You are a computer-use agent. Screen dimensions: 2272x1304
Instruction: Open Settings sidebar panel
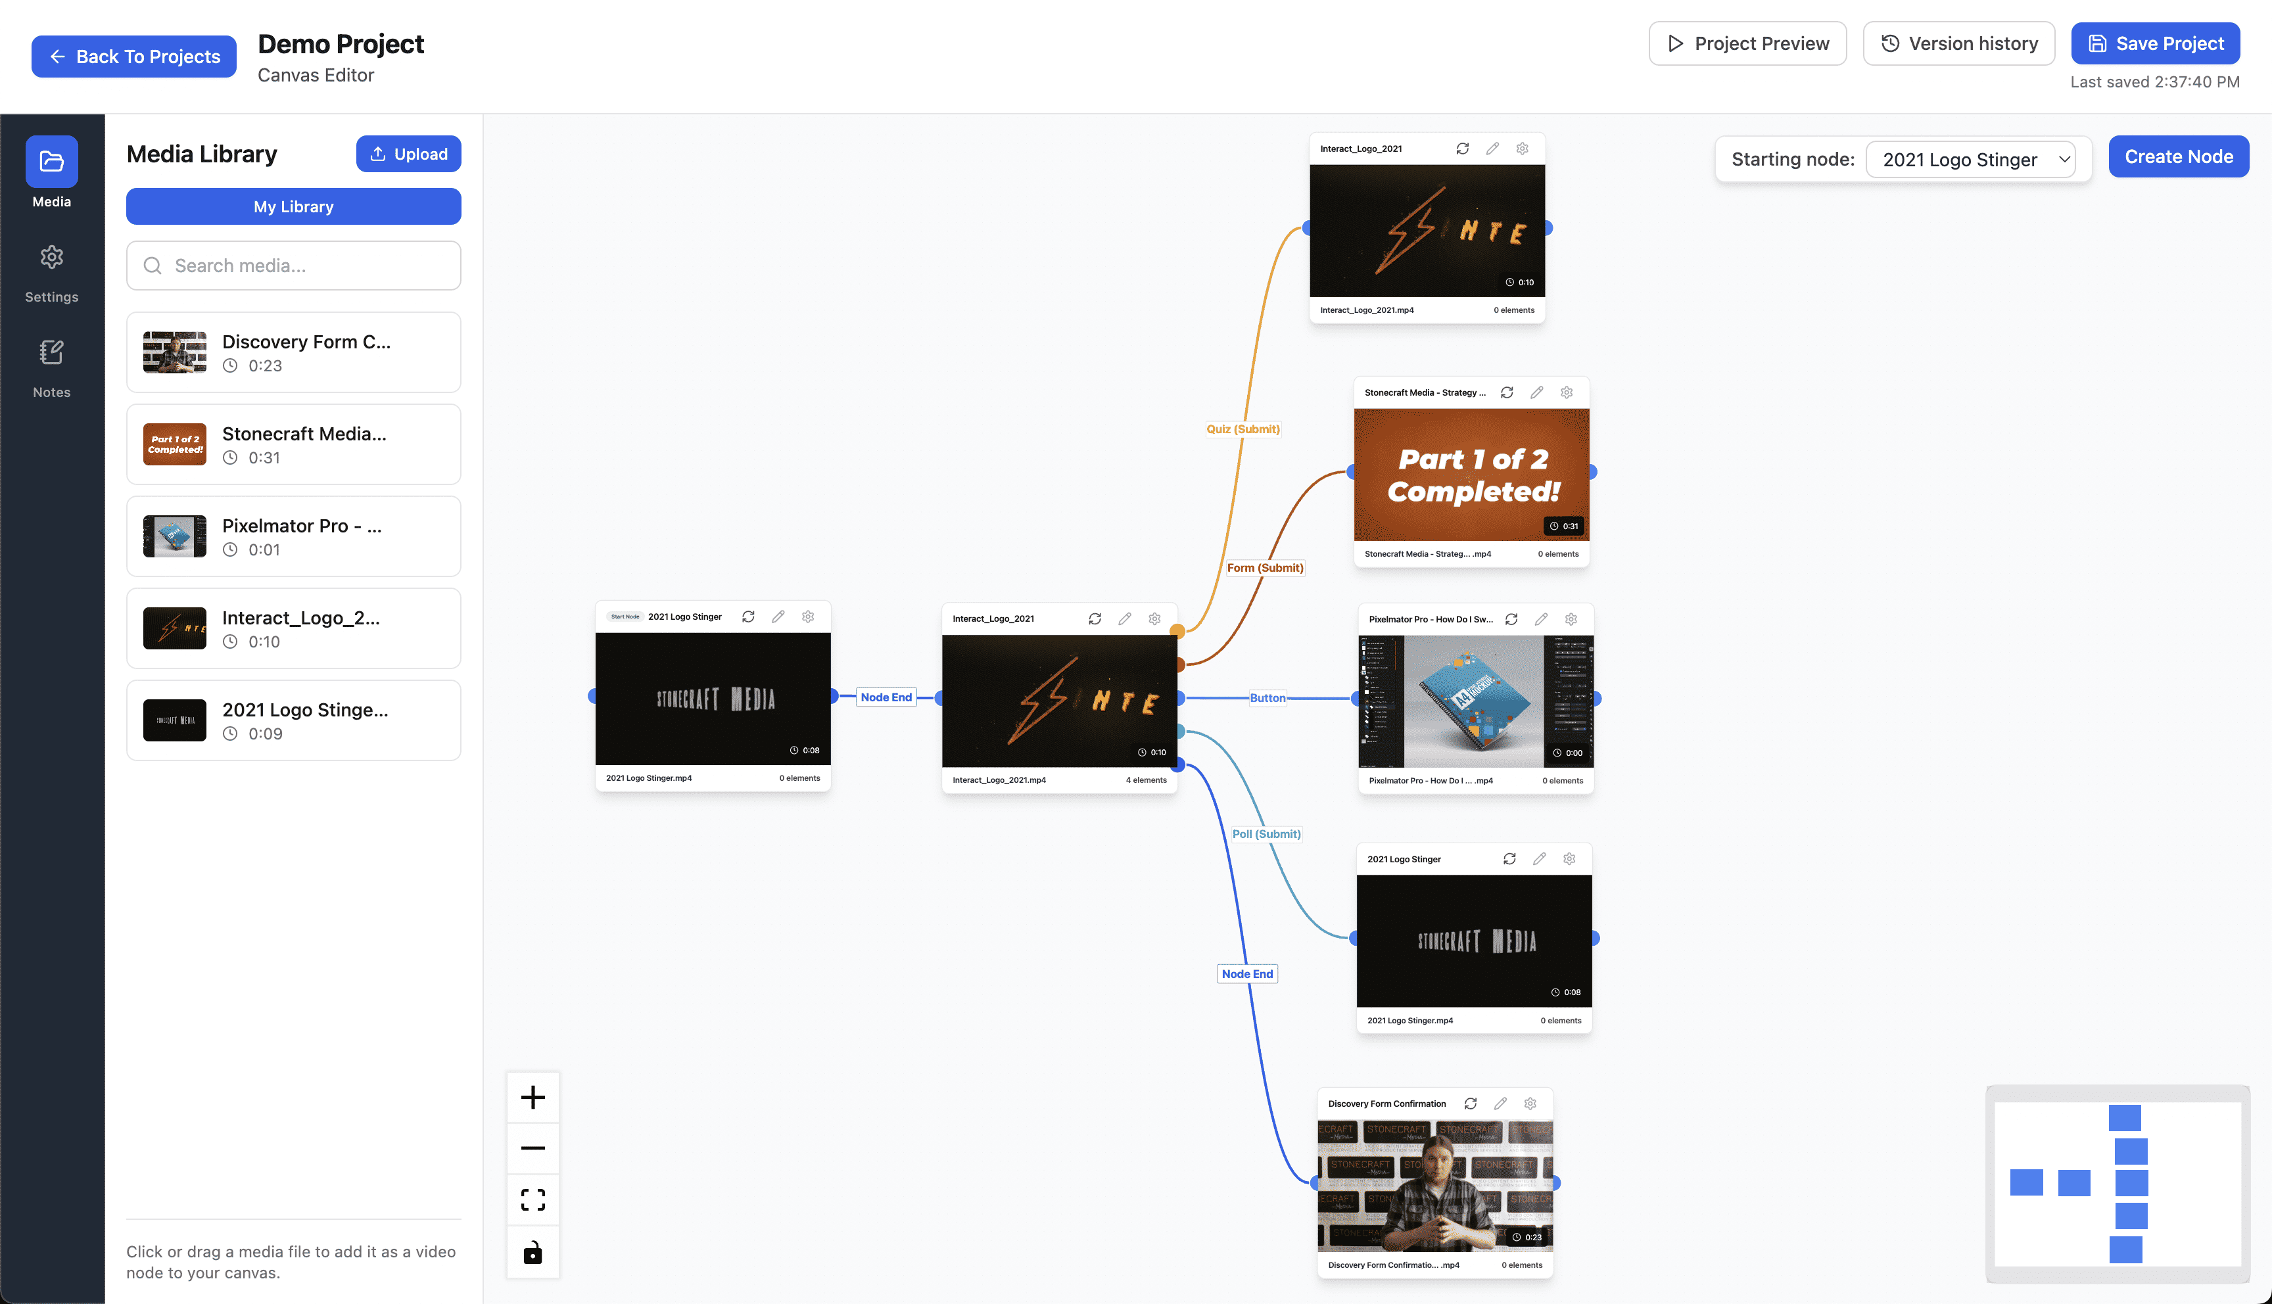click(51, 273)
